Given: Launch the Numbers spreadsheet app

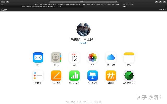Looking at the screenshot, I should click(74, 76).
